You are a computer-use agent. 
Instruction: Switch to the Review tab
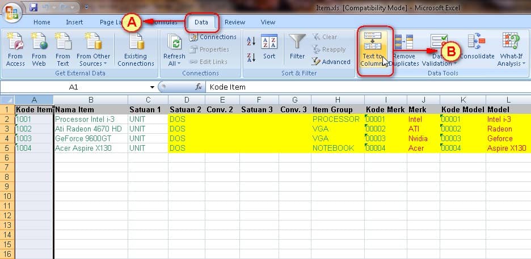235,22
